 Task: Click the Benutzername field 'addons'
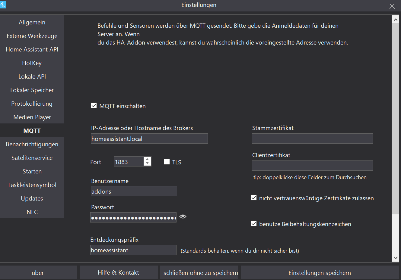[x=134, y=191]
